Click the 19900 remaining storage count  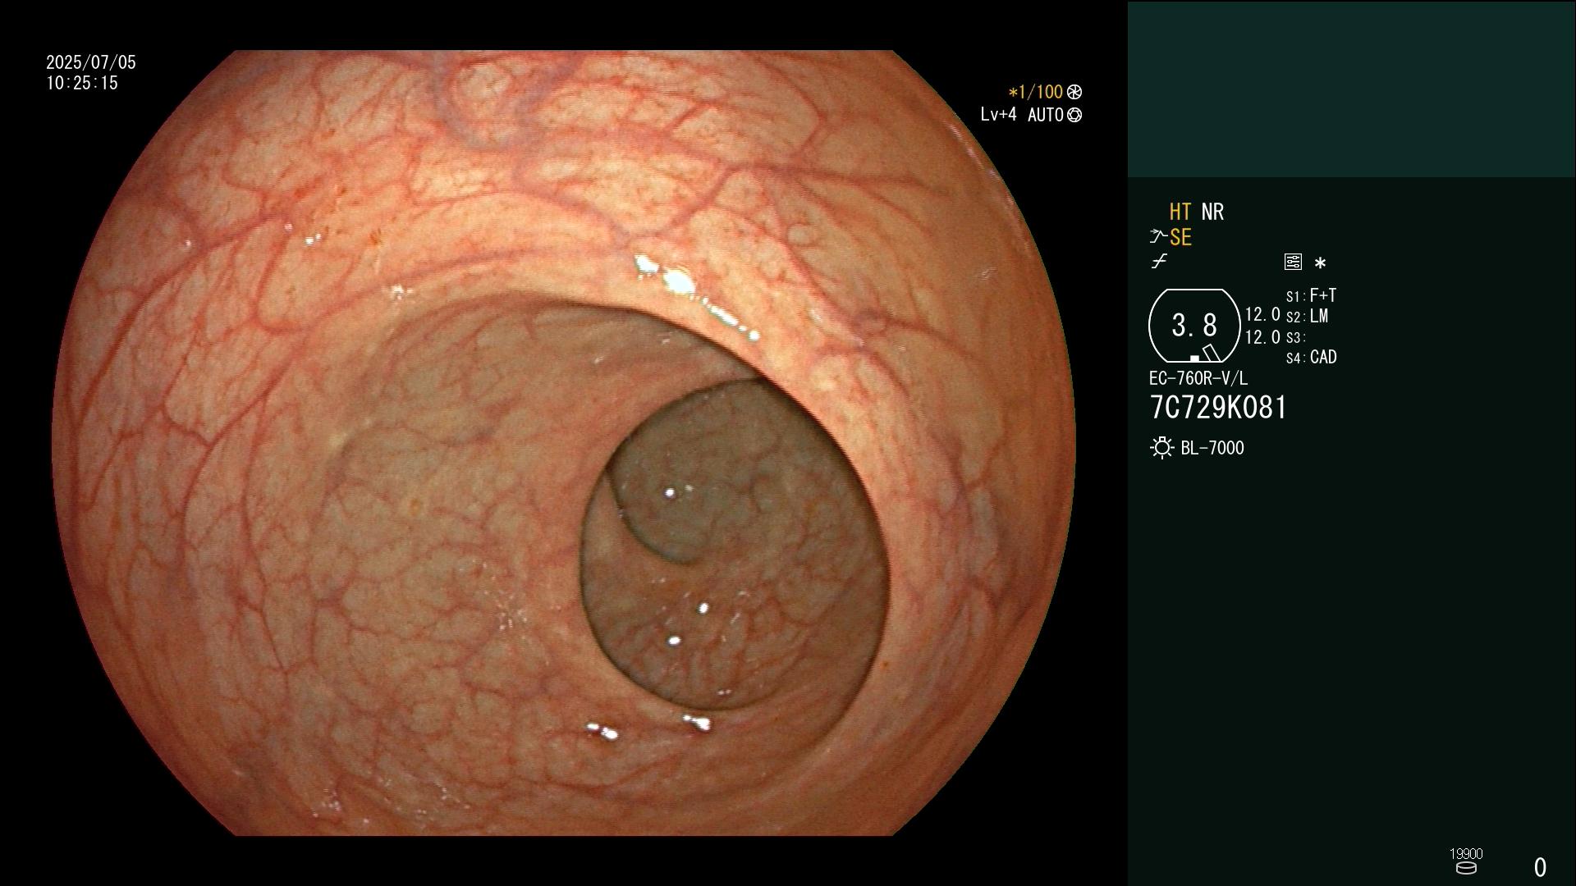(x=1466, y=853)
